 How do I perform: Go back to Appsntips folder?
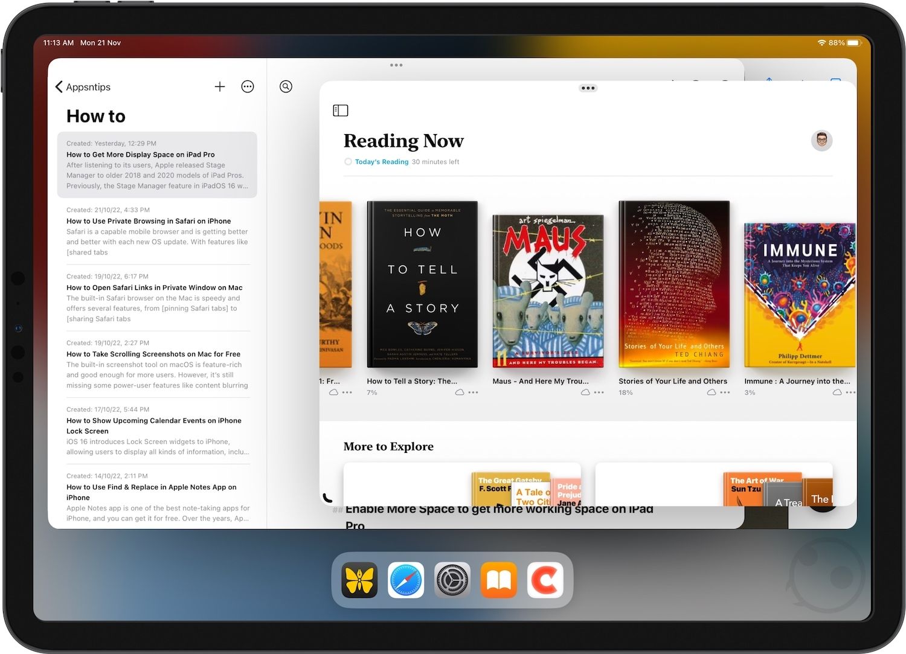[83, 87]
